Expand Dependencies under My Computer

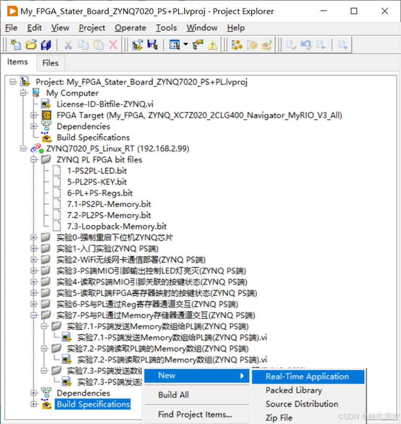pyautogui.click(x=33, y=126)
